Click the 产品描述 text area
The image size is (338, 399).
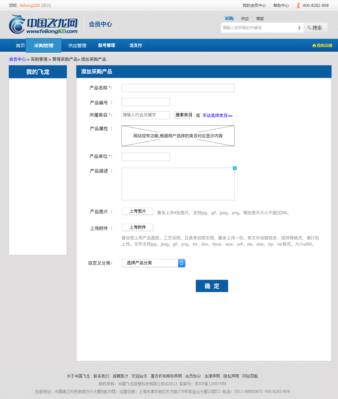(178, 184)
